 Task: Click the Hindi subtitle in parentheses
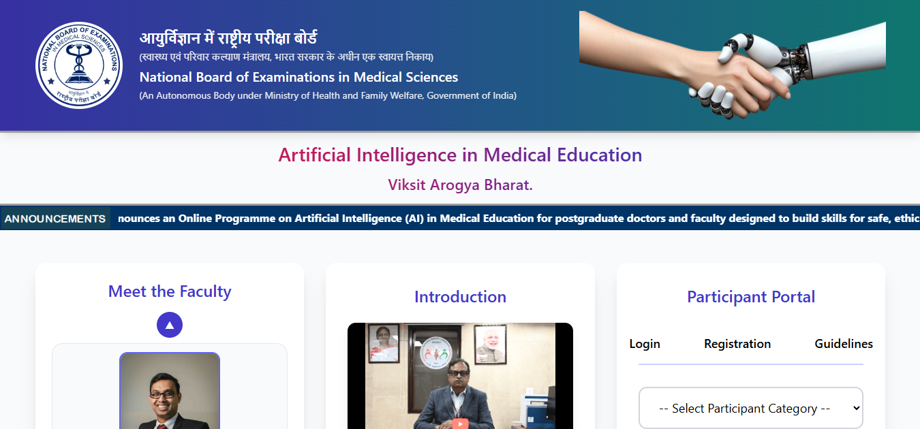(286, 57)
